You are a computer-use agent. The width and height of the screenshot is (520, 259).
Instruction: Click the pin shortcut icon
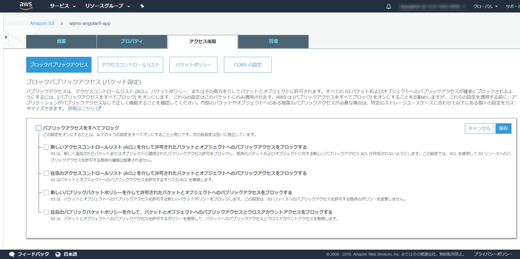[143, 6]
